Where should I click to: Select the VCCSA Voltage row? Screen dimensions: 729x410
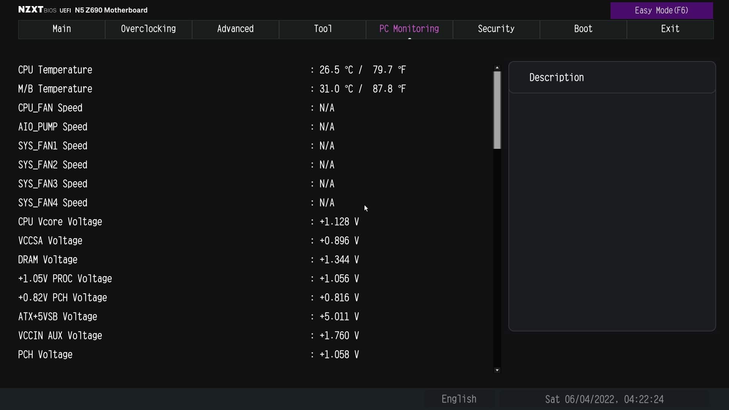coord(254,241)
